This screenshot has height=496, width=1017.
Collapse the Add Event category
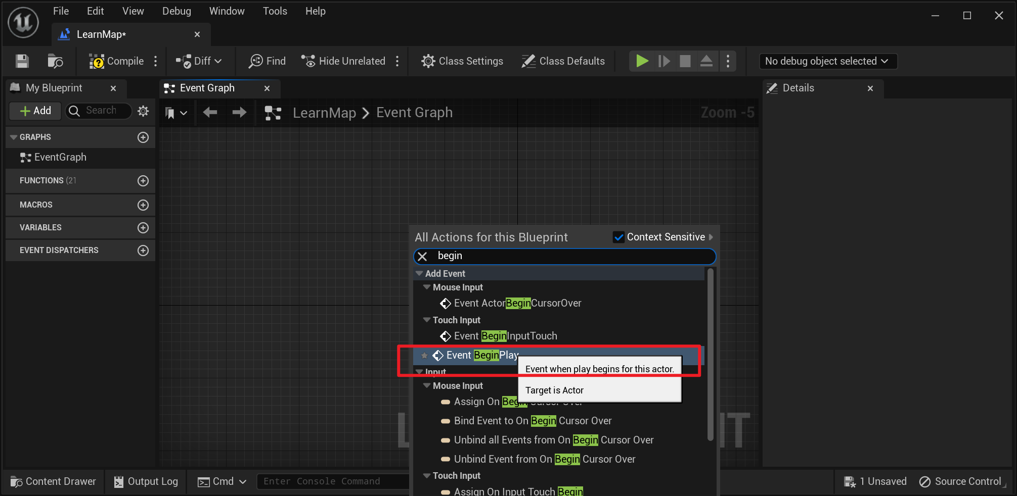coord(419,273)
